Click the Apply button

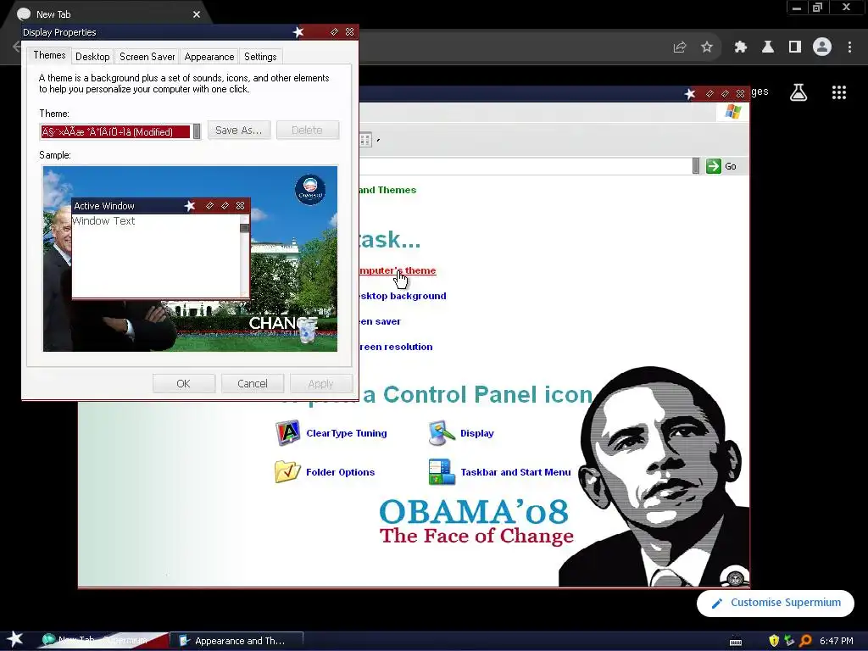click(321, 384)
